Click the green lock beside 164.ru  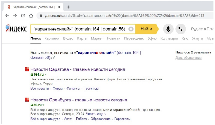coord(31,75)
